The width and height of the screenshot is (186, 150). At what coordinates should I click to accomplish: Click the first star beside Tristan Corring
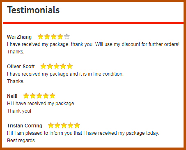point(51,125)
